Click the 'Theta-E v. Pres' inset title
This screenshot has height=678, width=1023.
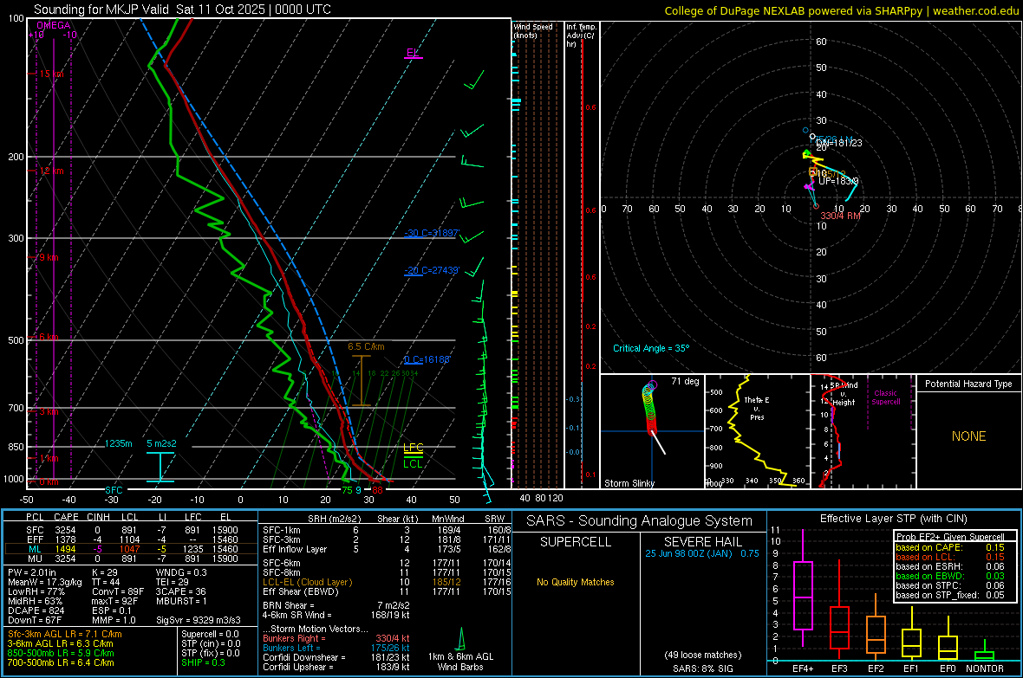[757, 408]
